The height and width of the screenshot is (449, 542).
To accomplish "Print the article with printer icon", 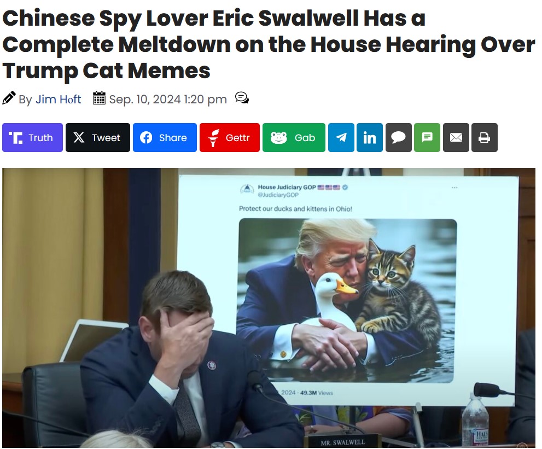I will [x=484, y=138].
